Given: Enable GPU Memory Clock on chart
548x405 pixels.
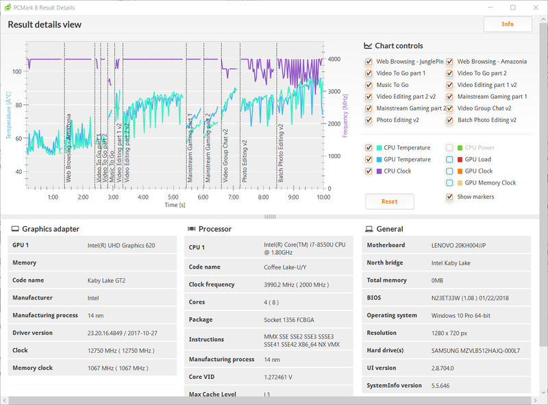Looking at the screenshot, I should [449, 183].
